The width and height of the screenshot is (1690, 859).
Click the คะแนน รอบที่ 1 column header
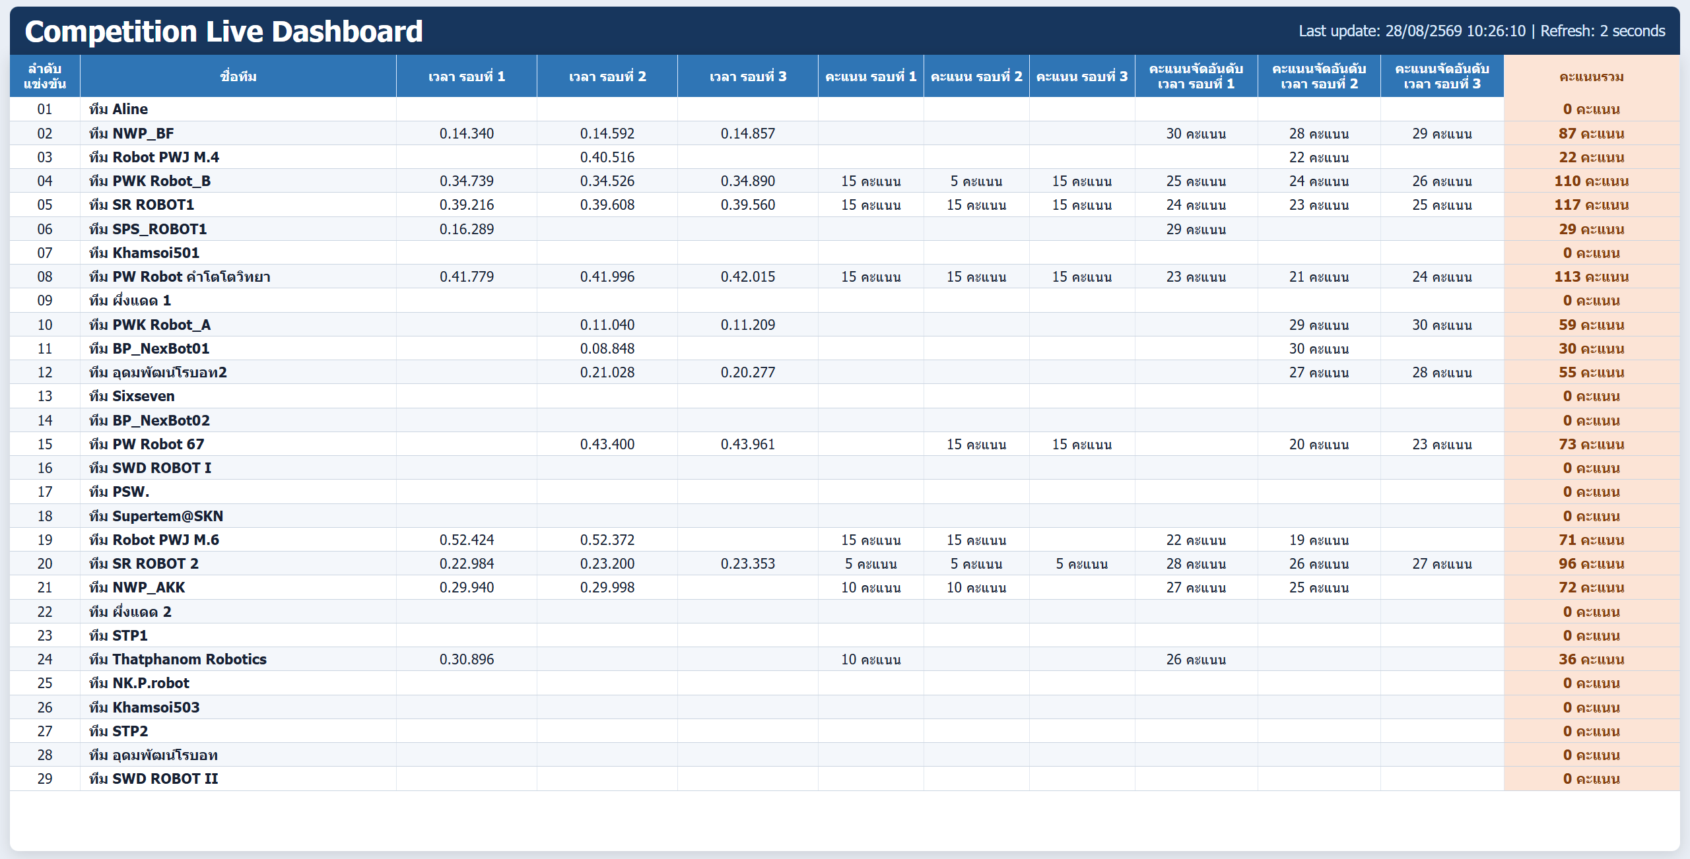coord(871,77)
